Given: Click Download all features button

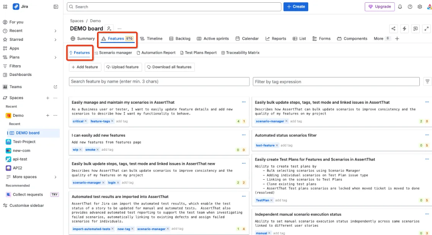Looking at the screenshot, I should pyautogui.click(x=170, y=67).
